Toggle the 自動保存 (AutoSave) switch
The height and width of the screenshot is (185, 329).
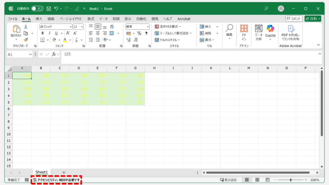[37, 9]
